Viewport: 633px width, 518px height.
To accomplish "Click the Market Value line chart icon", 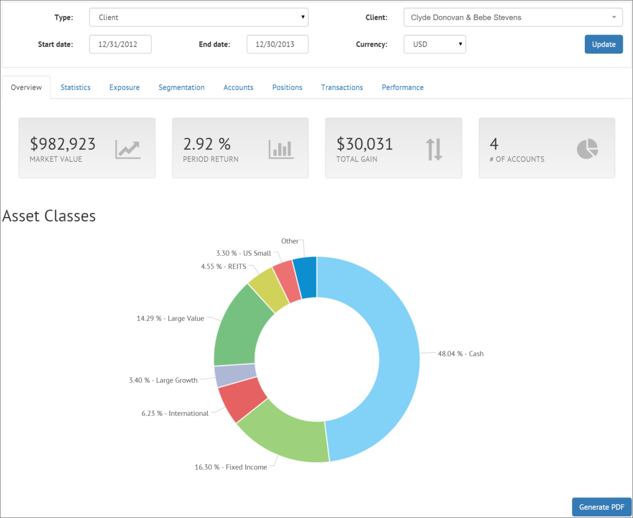I will (128, 150).
